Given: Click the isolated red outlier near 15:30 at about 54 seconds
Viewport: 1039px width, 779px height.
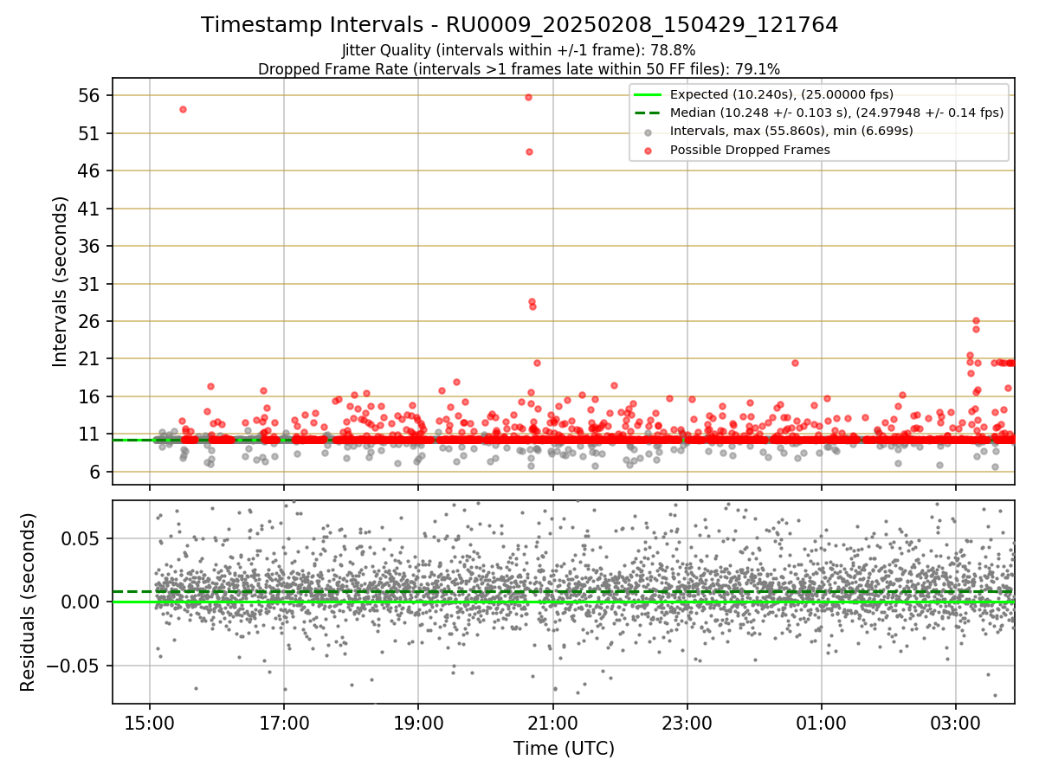Looking at the screenshot, I should coord(183,109).
